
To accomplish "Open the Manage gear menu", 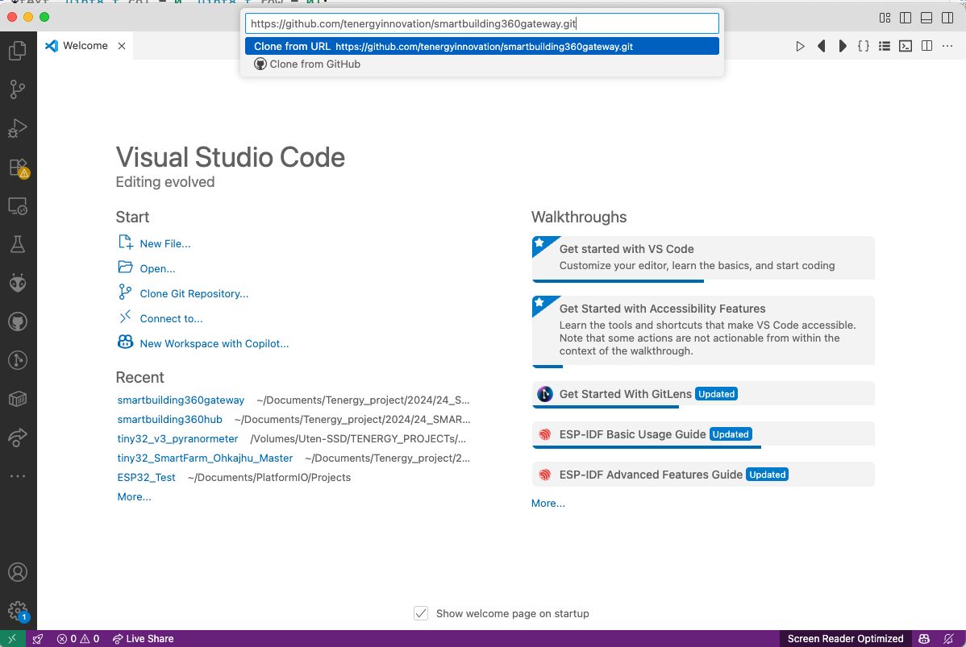I will (x=18, y=612).
